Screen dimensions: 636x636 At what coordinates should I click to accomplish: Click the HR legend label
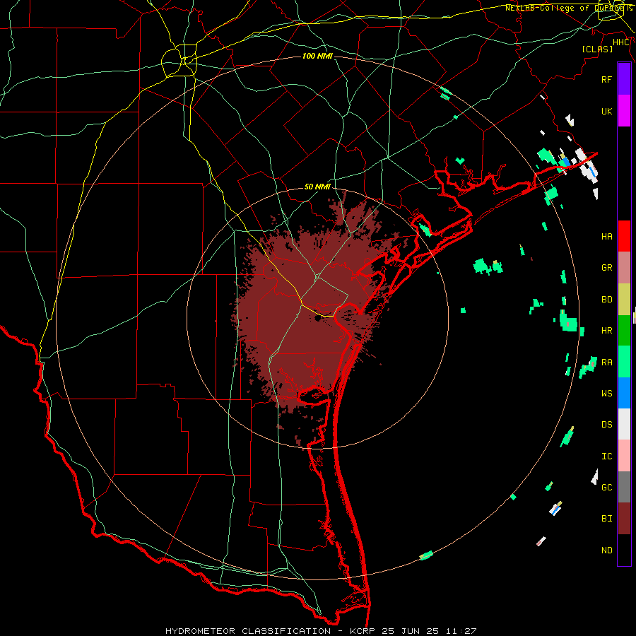coord(606,331)
